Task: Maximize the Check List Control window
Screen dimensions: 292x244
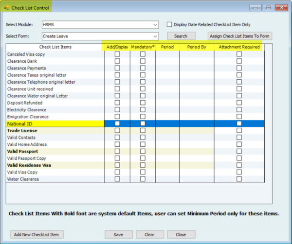Action: [268, 7]
